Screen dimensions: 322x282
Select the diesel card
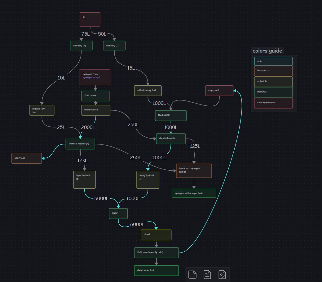[156, 235]
